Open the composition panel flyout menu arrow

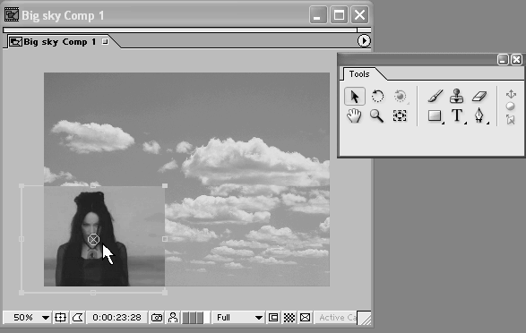coord(364,41)
